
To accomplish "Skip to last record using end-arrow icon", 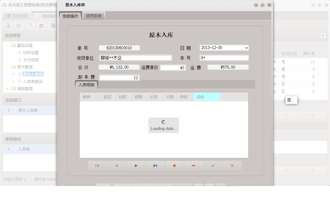I will [x=155, y=165].
